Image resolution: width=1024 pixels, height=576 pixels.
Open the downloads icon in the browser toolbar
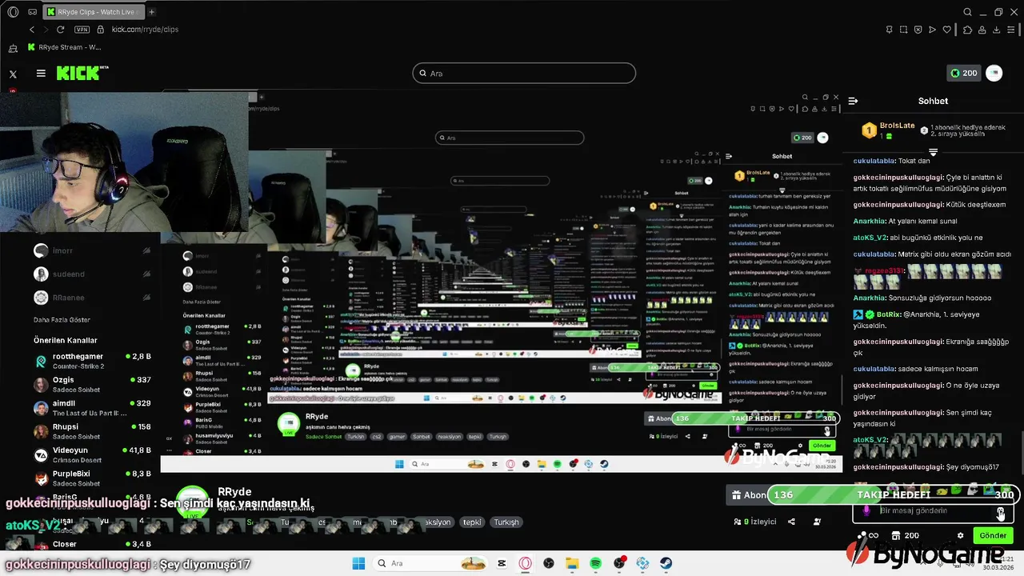997,30
